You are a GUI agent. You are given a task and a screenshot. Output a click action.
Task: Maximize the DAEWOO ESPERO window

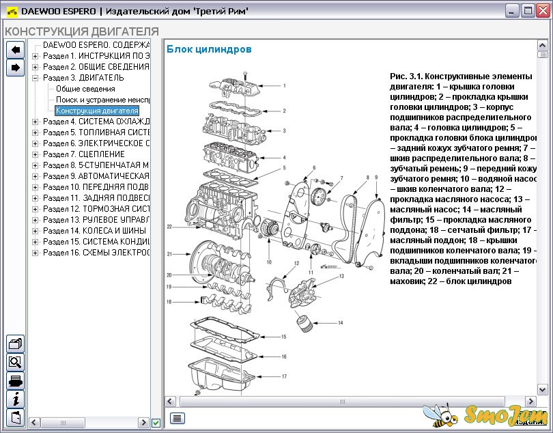pos(528,11)
